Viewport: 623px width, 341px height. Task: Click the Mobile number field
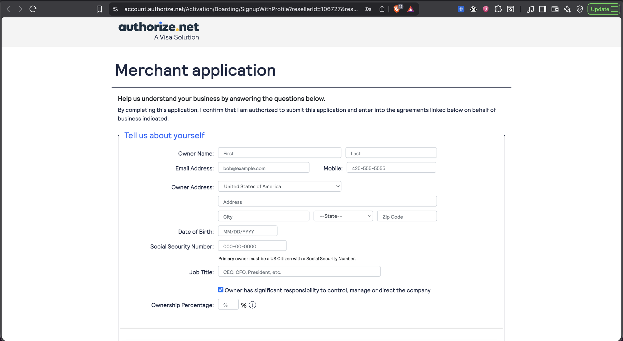pos(391,167)
